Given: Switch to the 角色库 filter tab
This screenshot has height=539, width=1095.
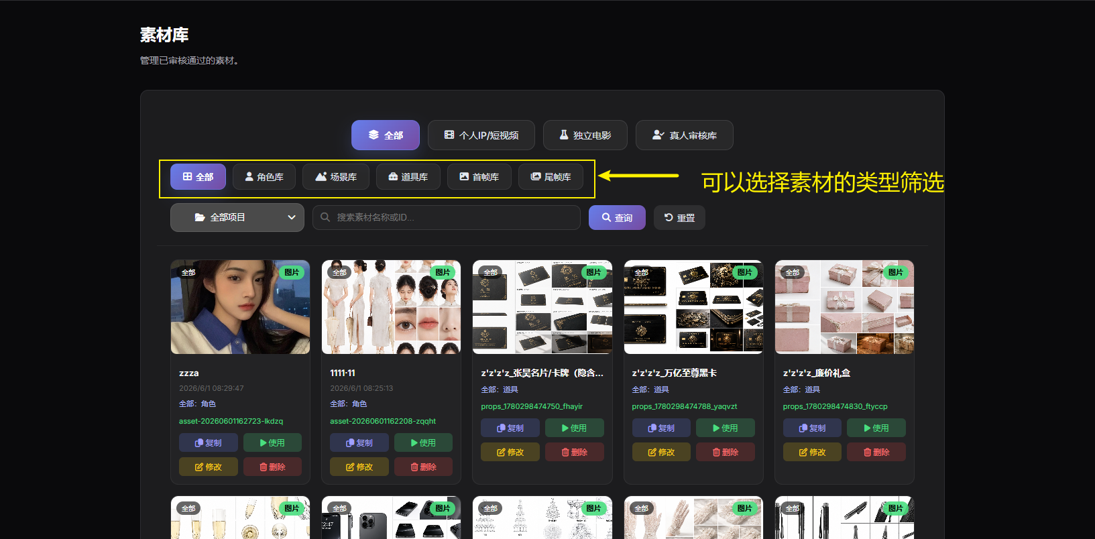Looking at the screenshot, I should click(x=264, y=177).
